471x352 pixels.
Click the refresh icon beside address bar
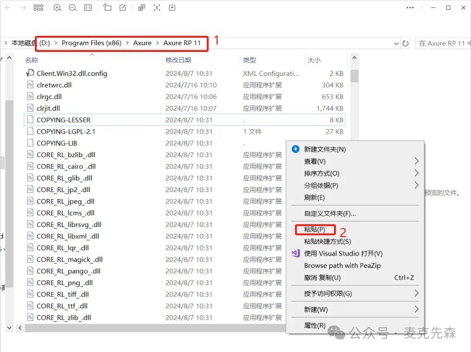coord(405,44)
